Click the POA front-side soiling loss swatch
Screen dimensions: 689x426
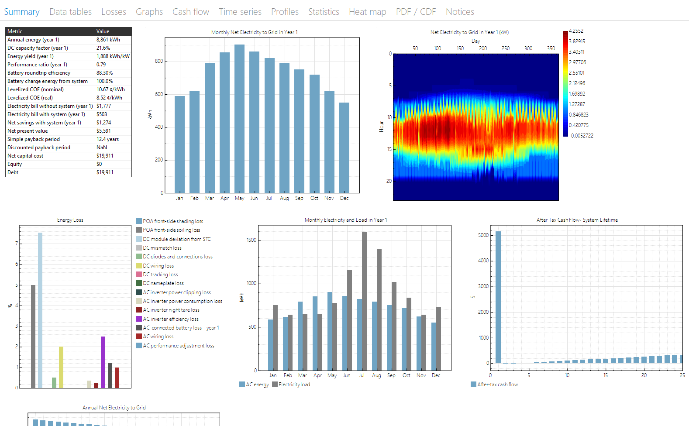(139, 230)
